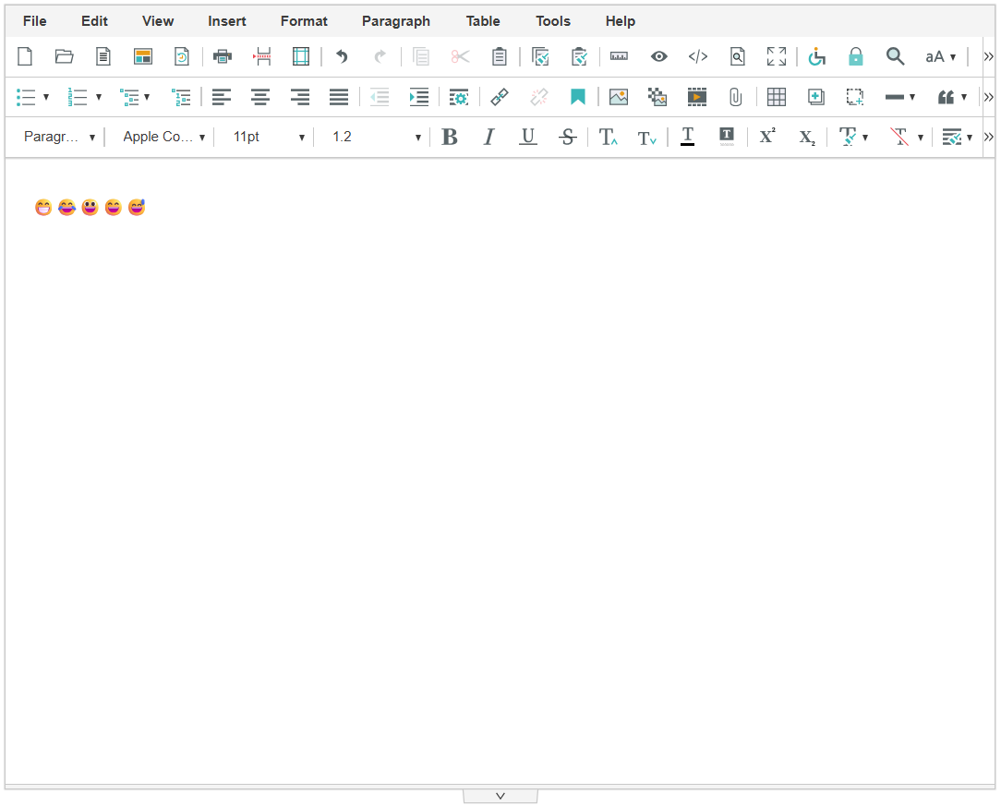Toggle bold formatting
1001x806 pixels.
pos(450,137)
